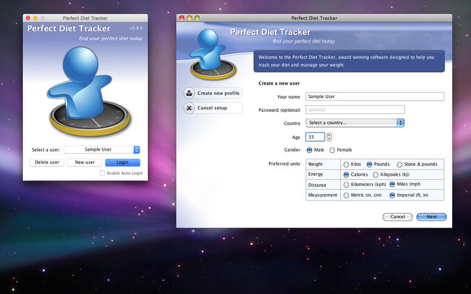Viewport: 471px width, 294px height.
Task: Click New user in the login window
Action: point(85,162)
